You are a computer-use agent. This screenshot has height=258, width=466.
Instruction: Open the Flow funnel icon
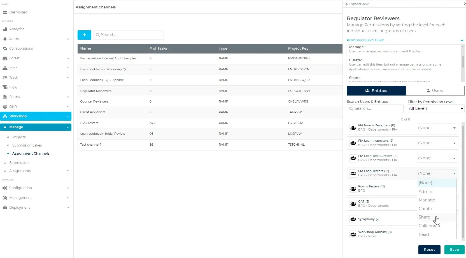pyautogui.click(x=5, y=87)
